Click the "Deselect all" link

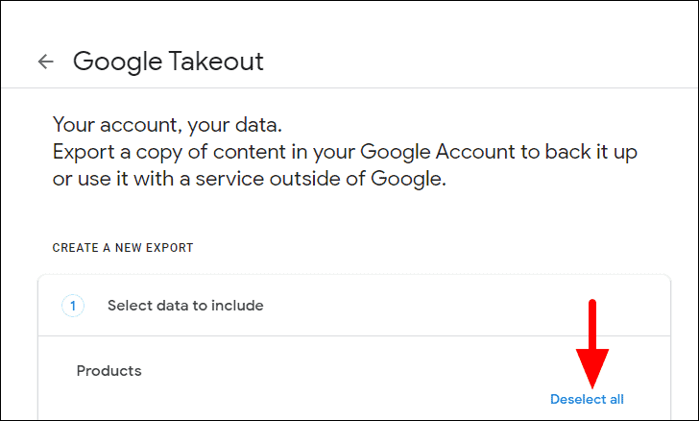pos(587,399)
